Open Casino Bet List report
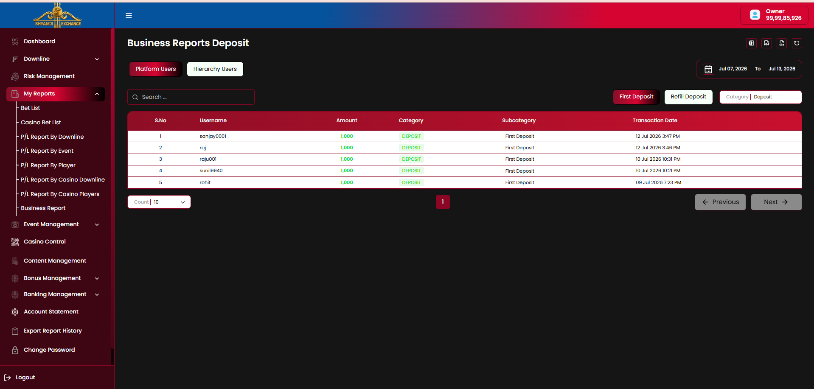Screen dimensions: 814x389 [x=41, y=122]
